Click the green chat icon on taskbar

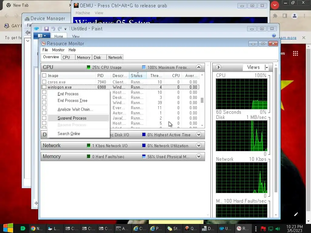point(23,228)
